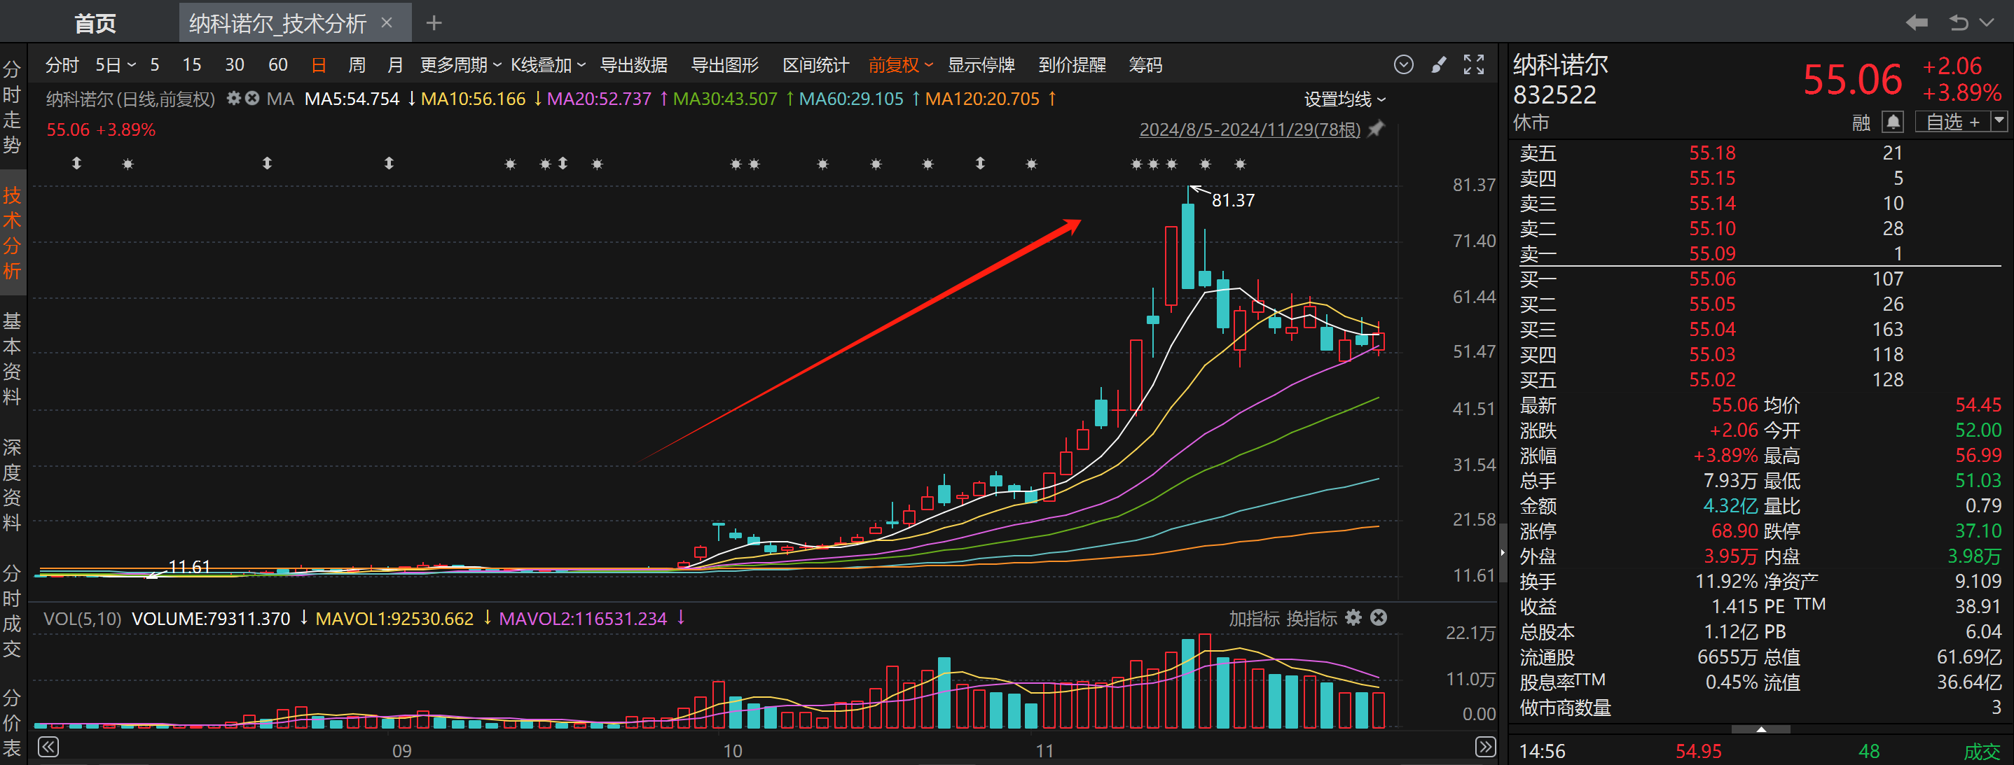This screenshot has width=2014, height=765.
Task: Click the circled down-arrow chart icon
Action: pos(1403,65)
